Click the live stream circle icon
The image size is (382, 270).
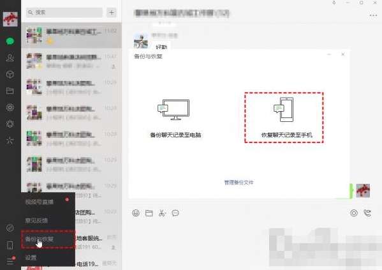(x=354, y=213)
